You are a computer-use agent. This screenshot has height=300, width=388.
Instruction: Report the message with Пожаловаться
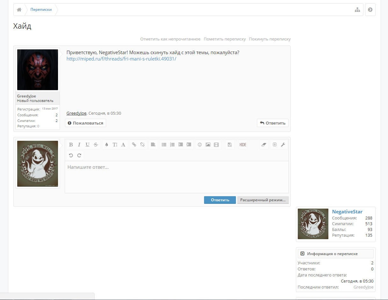tap(85, 123)
